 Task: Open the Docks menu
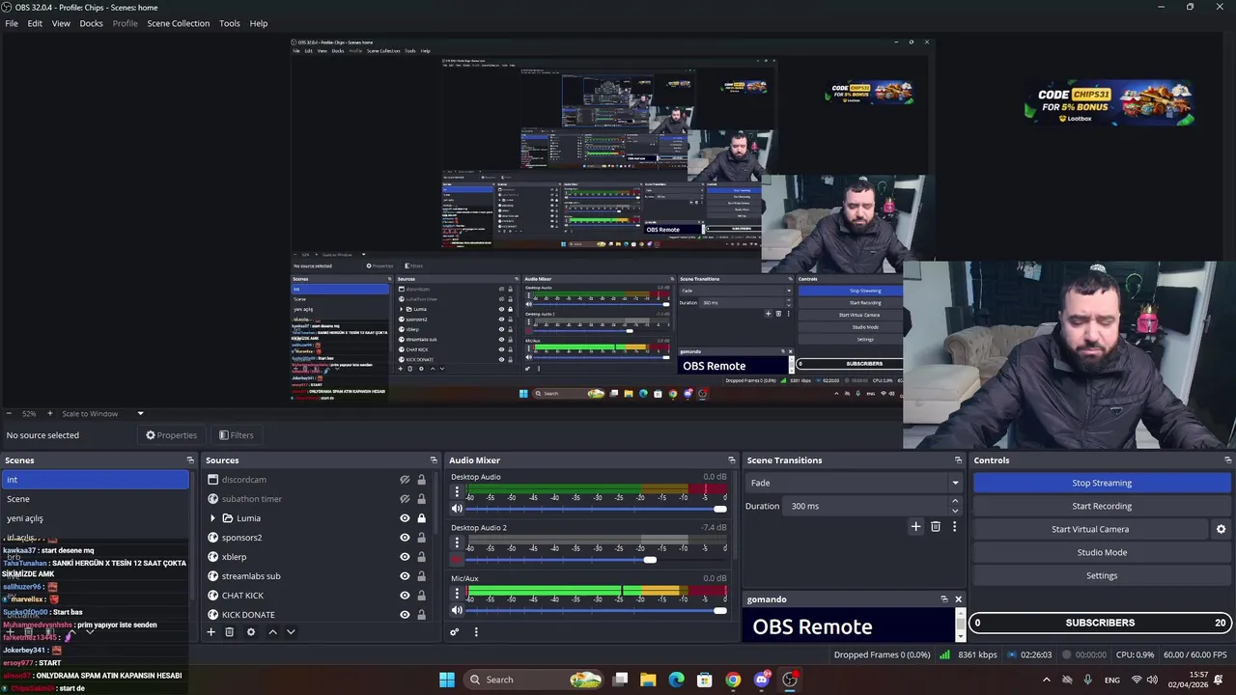91,23
